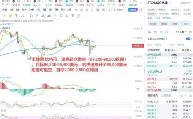Select the 2时 timeframe

(69, 9)
